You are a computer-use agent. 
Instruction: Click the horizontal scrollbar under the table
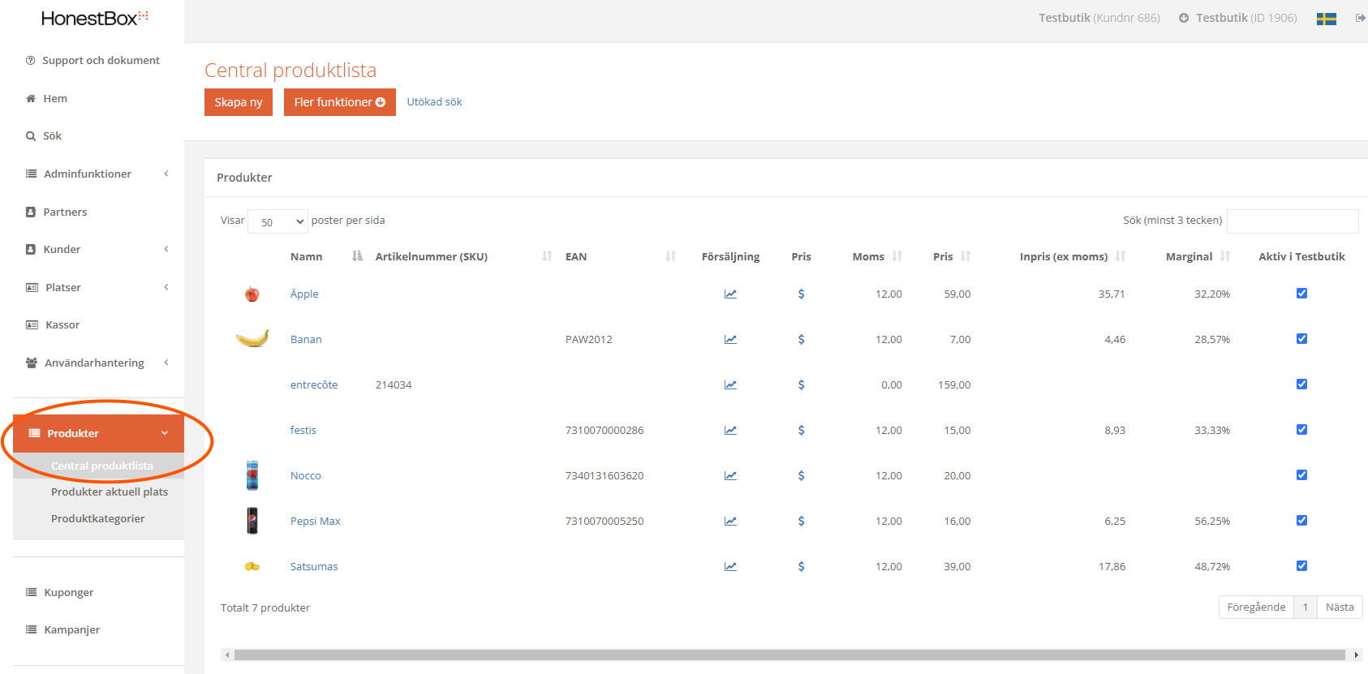tap(787, 655)
